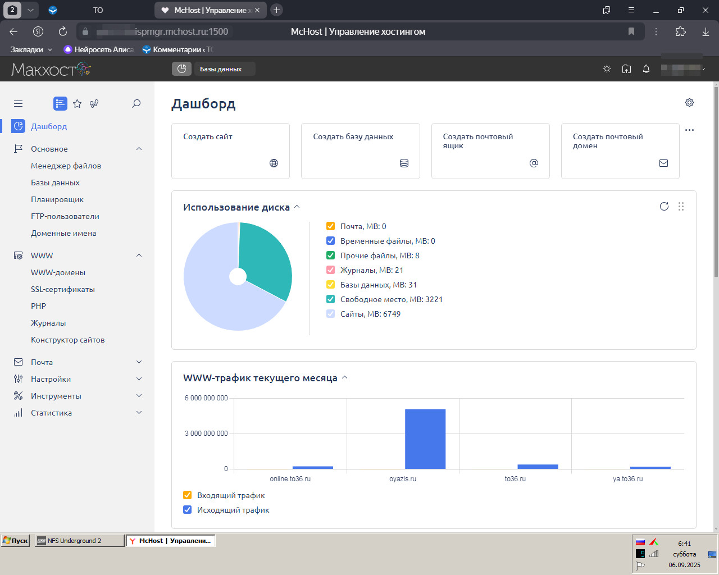This screenshot has width=719, height=575.
Task: Click the Пуск start button
Action: 16,541
